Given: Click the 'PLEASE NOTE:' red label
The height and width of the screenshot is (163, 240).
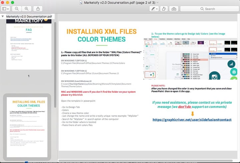Looking at the screenshot, I should pyautogui.click(x=158, y=86).
